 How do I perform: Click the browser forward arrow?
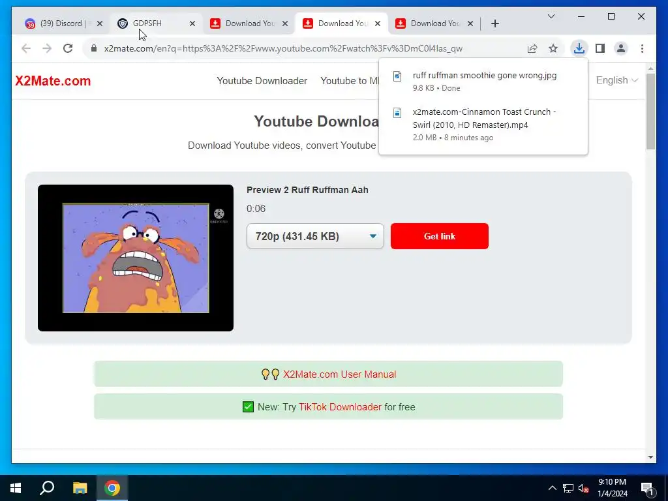pyautogui.click(x=47, y=48)
